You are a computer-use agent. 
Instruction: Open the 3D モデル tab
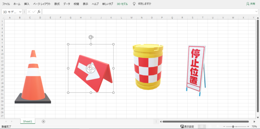122,4
